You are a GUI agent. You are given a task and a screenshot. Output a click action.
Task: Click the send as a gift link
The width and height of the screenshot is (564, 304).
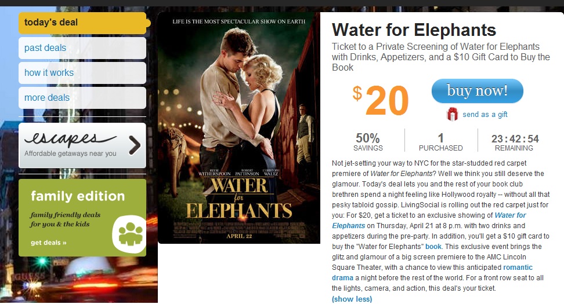point(485,115)
